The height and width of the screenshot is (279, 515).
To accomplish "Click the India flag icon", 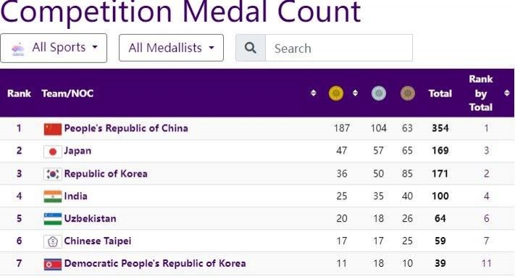I will click(x=53, y=196).
